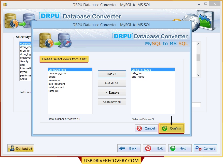This screenshot has height=164, width=223.
Task: Close the main window with X
Action: 215,4
